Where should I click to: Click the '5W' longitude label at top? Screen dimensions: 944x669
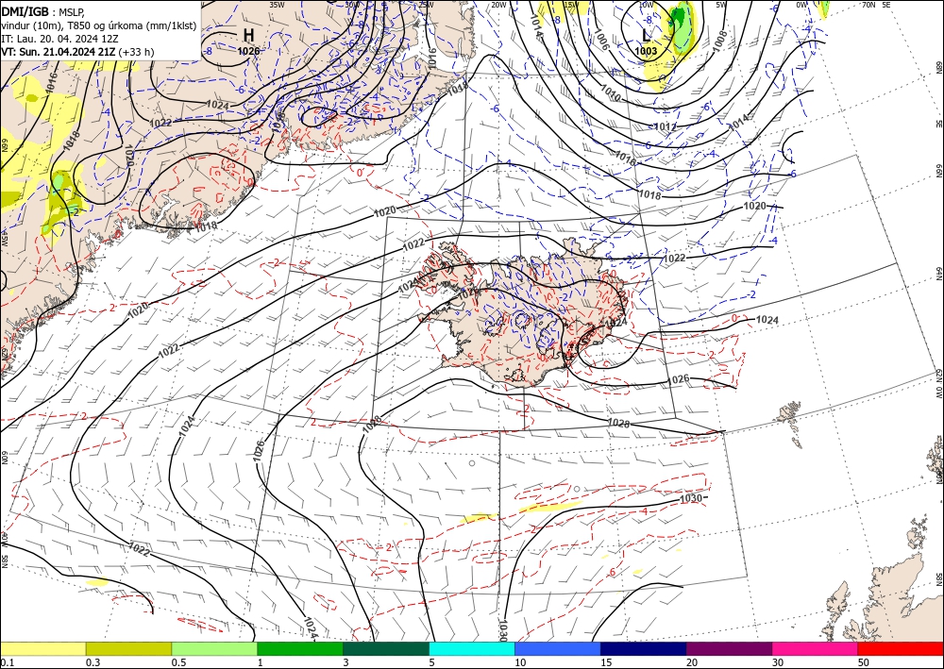pyautogui.click(x=720, y=5)
